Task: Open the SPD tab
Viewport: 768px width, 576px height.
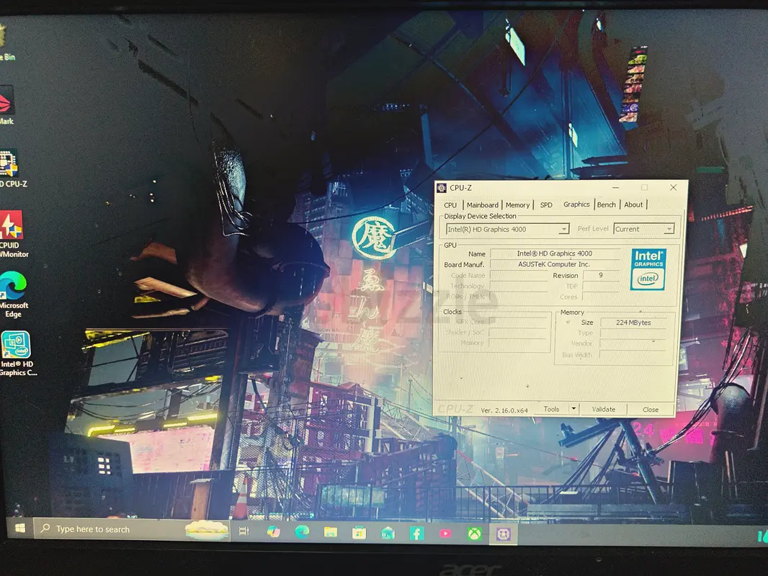Action: [x=546, y=205]
